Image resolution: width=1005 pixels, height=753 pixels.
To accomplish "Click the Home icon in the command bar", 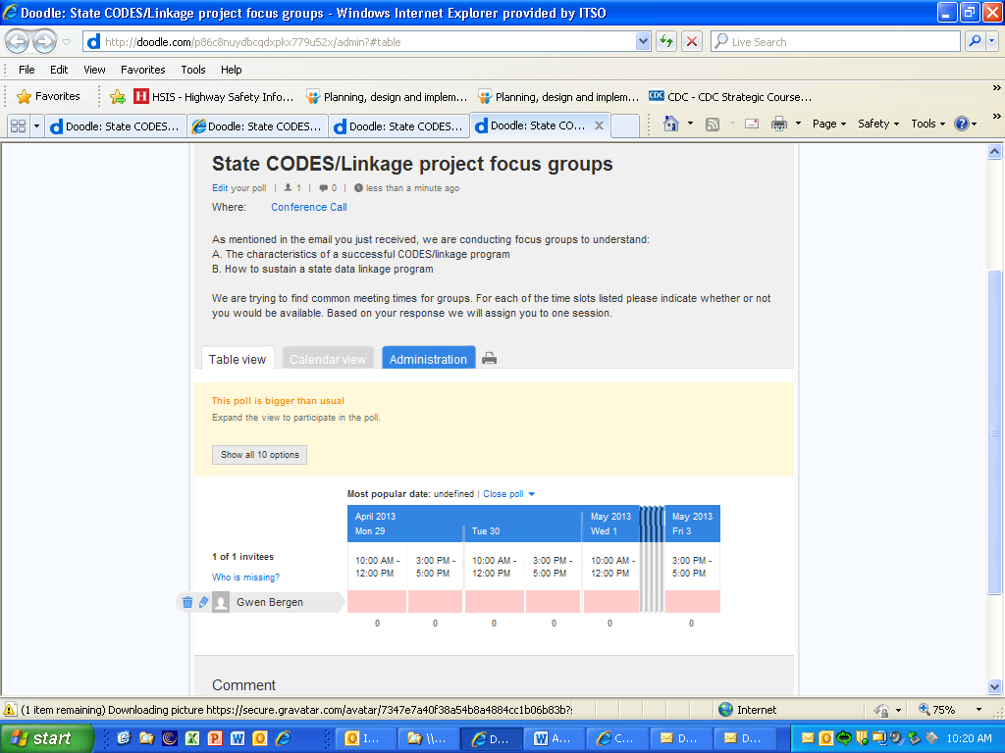I will pyautogui.click(x=671, y=124).
